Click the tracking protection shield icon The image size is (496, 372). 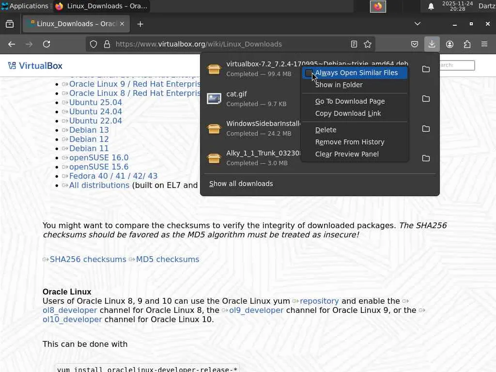pyautogui.click(x=93, y=44)
